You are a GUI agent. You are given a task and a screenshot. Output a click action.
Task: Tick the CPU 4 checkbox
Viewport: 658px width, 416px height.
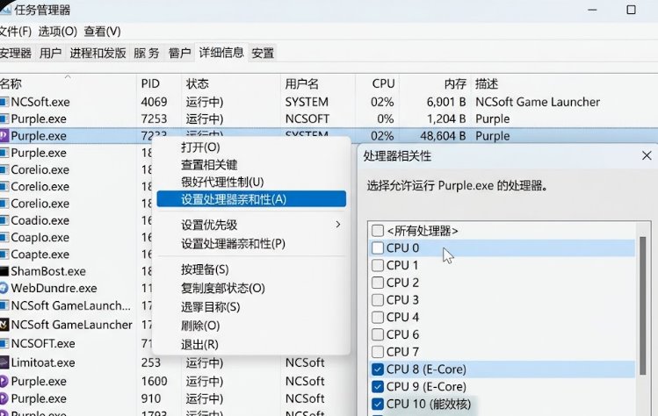pyautogui.click(x=378, y=317)
